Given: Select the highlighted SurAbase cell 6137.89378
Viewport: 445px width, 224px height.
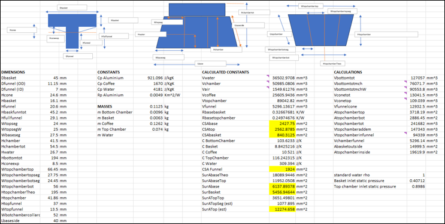Looking at the screenshot, I should [282, 186].
